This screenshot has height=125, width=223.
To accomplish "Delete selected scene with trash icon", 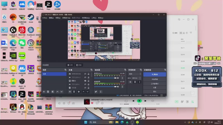I will click(48, 92).
